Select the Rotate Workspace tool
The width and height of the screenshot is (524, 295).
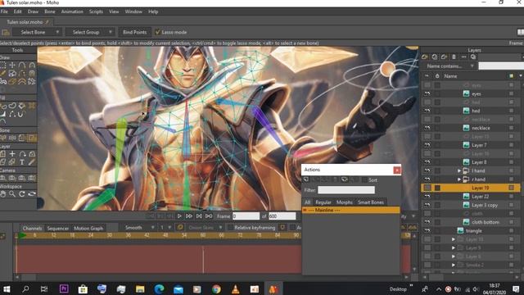22,194
